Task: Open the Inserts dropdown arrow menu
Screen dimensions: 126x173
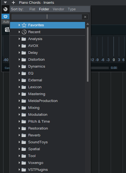Action: point(5,3)
